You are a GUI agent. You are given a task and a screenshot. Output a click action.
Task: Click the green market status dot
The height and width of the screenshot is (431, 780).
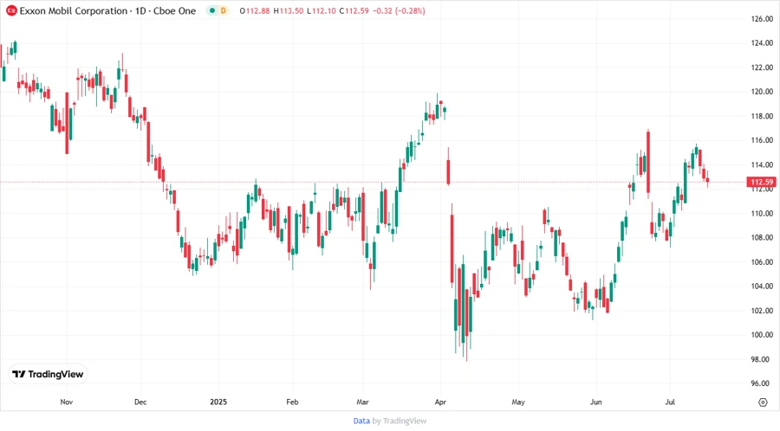(212, 10)
